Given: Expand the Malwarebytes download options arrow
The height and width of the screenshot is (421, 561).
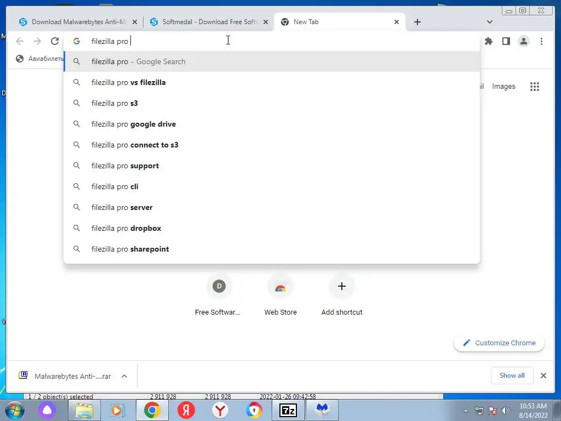Looking at the screenshot, I should coord(124,376).
